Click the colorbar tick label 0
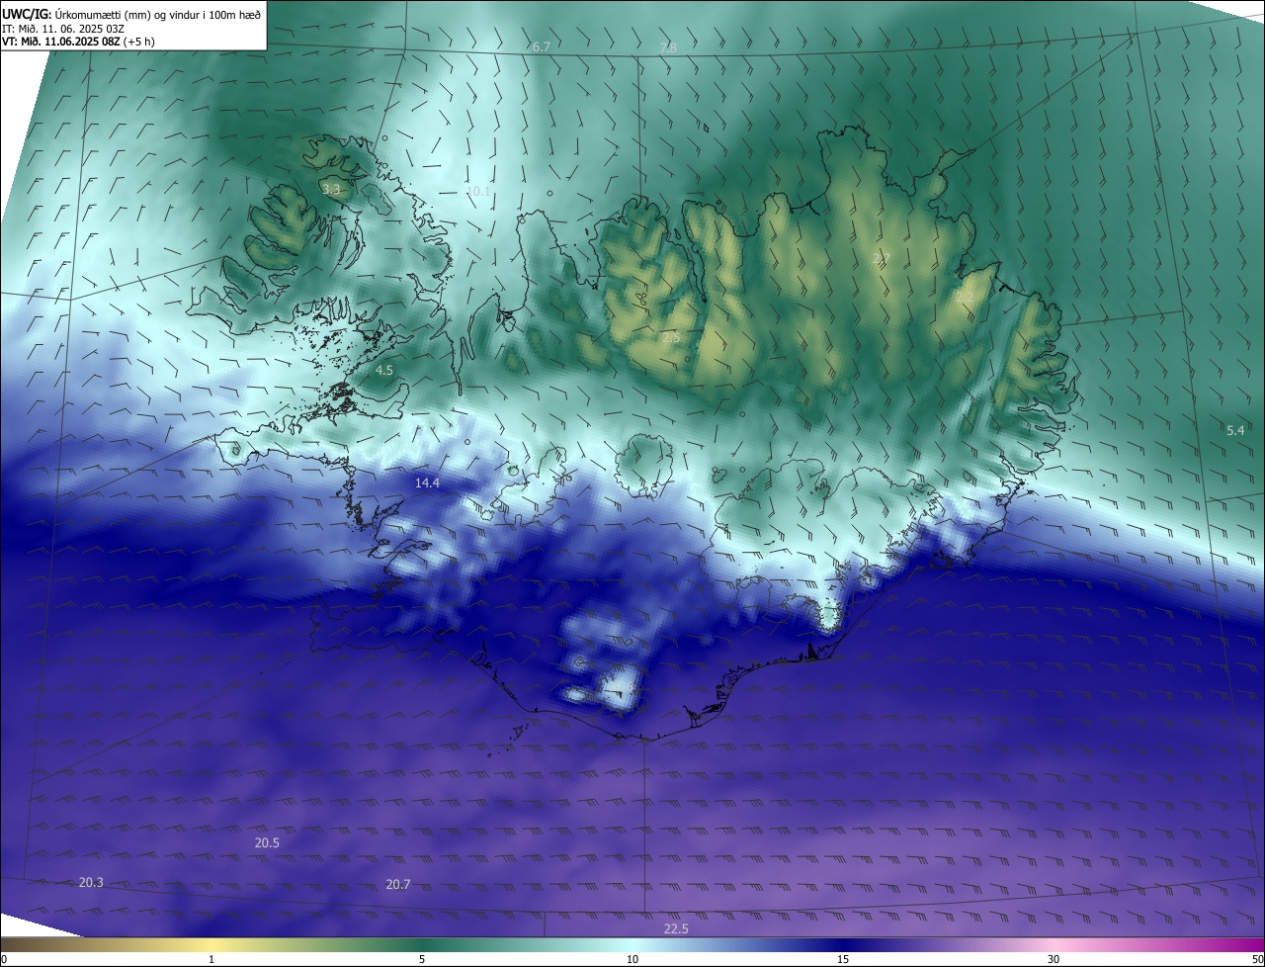This screenshot has height=967, width=1265. click(x=4, y=959)
